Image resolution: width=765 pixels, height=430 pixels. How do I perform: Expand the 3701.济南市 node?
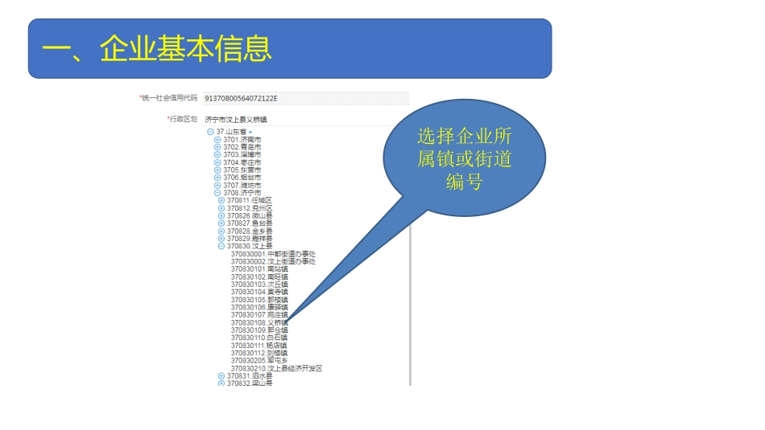pos(217,140)
